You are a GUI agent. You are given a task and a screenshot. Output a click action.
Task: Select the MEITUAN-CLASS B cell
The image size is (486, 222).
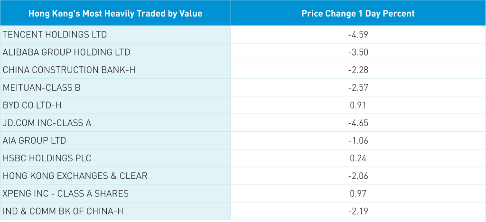click(42, 88)
